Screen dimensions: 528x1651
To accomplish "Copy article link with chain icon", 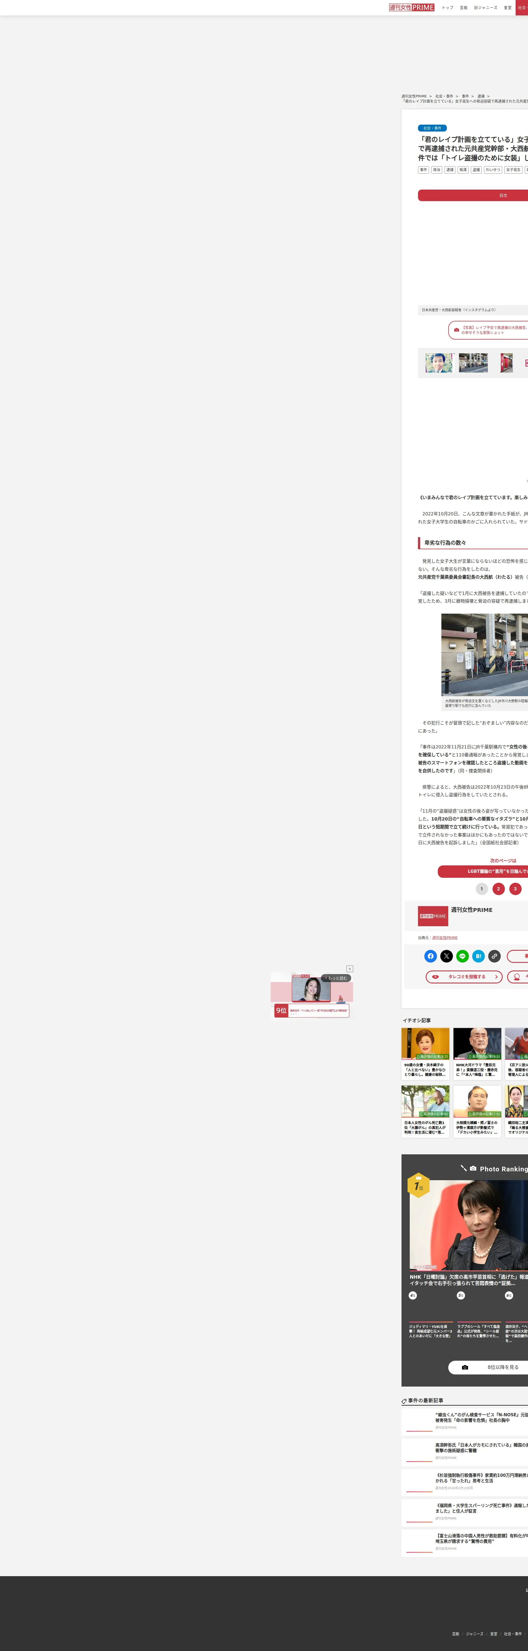I will [x=494, y=956].
